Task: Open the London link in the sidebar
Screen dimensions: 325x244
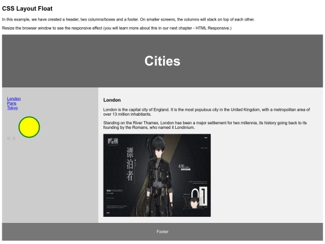Action: [x=14, y=99]
